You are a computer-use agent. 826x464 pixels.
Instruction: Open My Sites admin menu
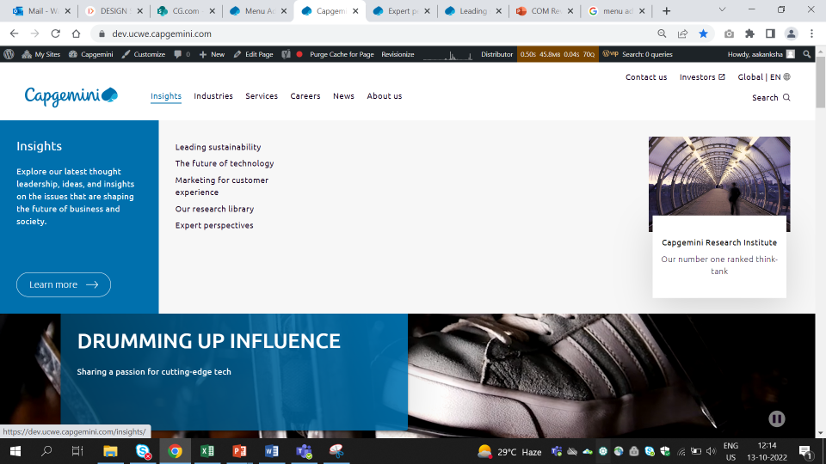click(x=40, y=54)
